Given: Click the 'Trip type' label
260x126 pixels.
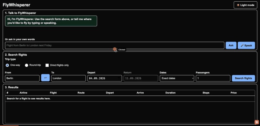Looking at the screenshot, I should (10, 59).
